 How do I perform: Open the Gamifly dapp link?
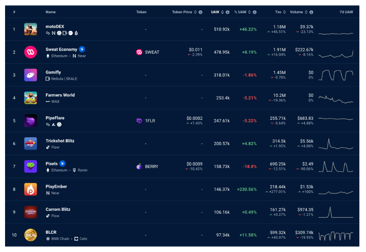coord(53,72)
